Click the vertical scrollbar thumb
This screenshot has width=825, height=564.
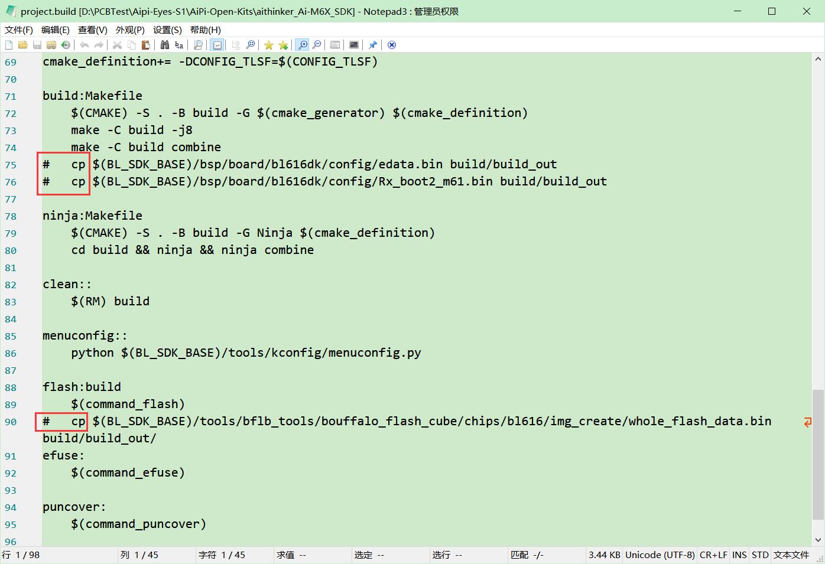pyautogui.click(x=818, y=454)
